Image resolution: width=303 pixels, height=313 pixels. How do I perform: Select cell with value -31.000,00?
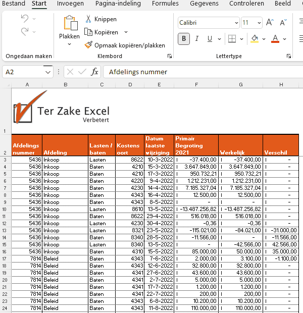(281, 230)
